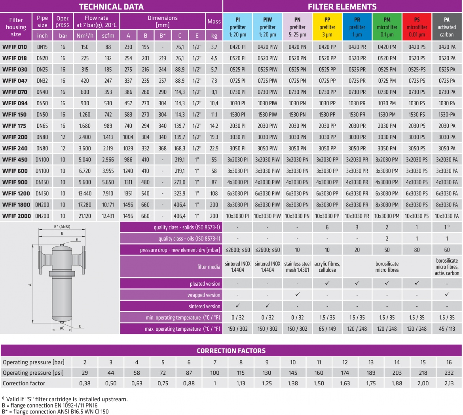463x415 pixels.
Task: Select 'pressure drop - new element-dry [mbar]' label
Action: [180, 250]
